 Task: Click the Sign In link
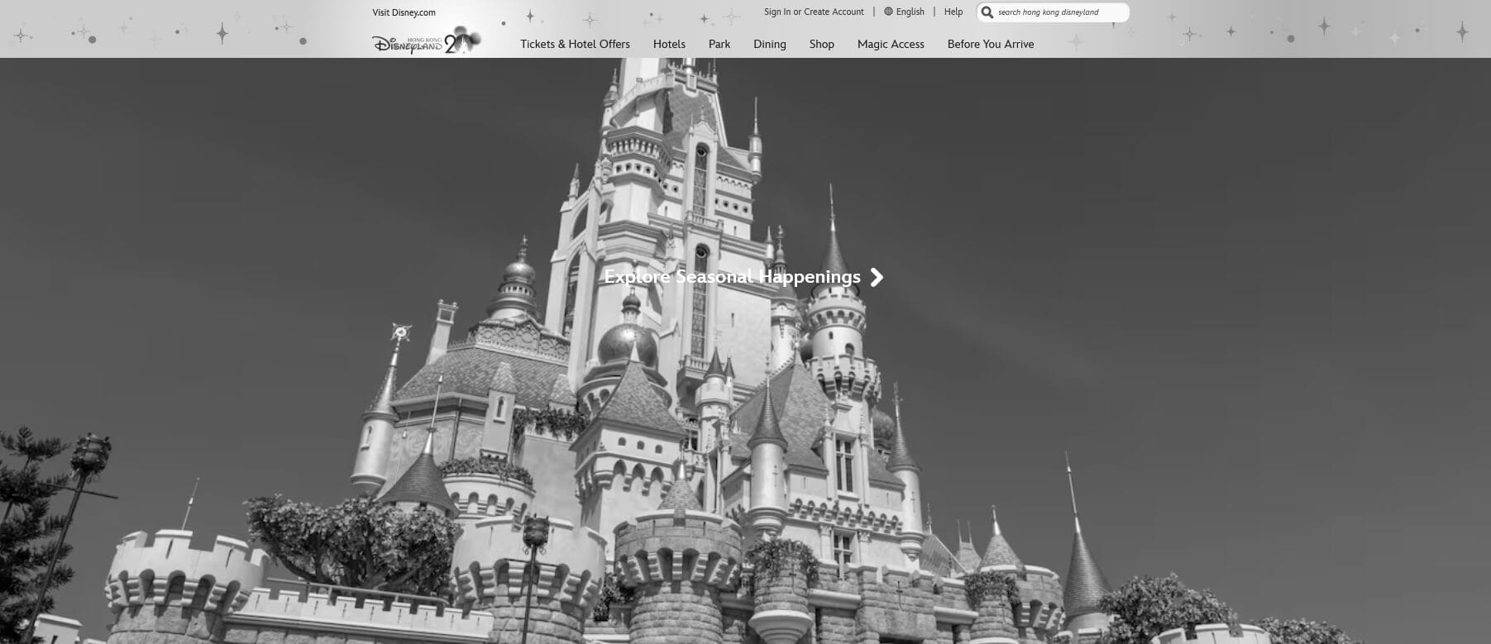777,12
